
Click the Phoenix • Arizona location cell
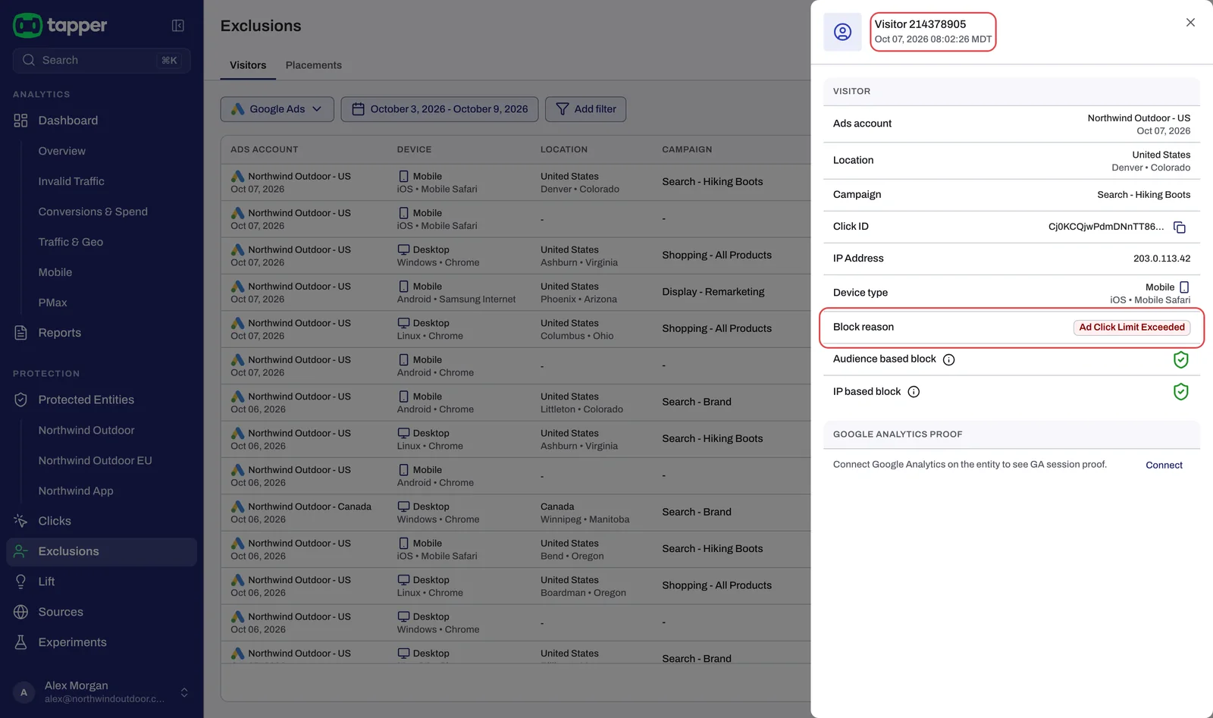[x=578, y=293]
